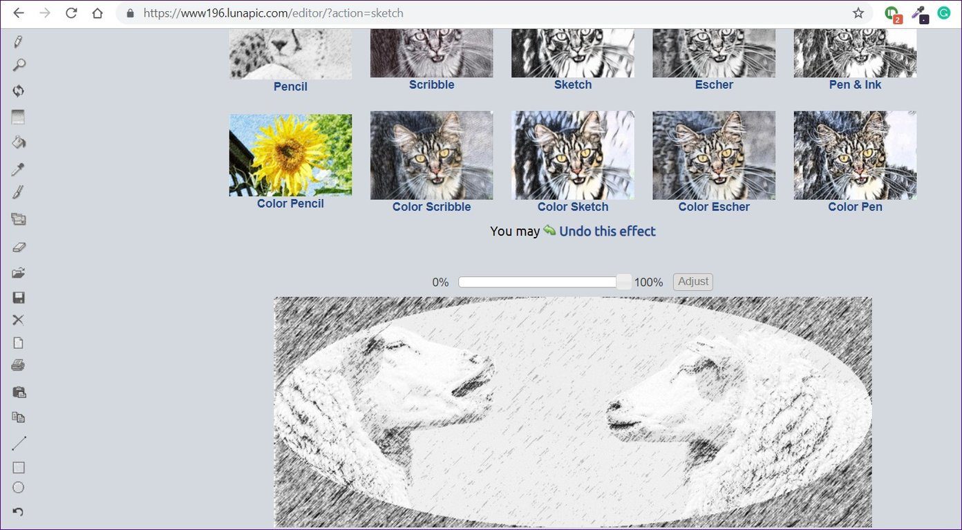The width and height of the screenshot is (962, 530).
Task: Click the printer icon
Action: point(19,365)
